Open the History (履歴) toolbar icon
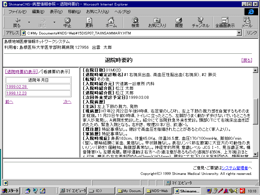 point(179,22)
